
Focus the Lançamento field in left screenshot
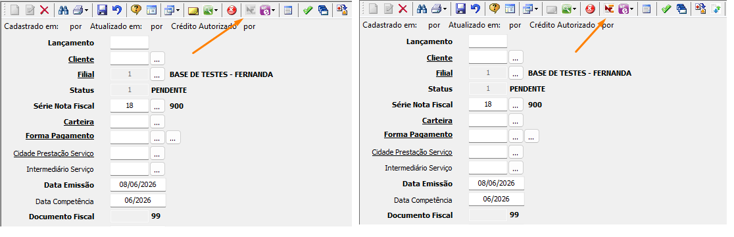click(129, 43)
